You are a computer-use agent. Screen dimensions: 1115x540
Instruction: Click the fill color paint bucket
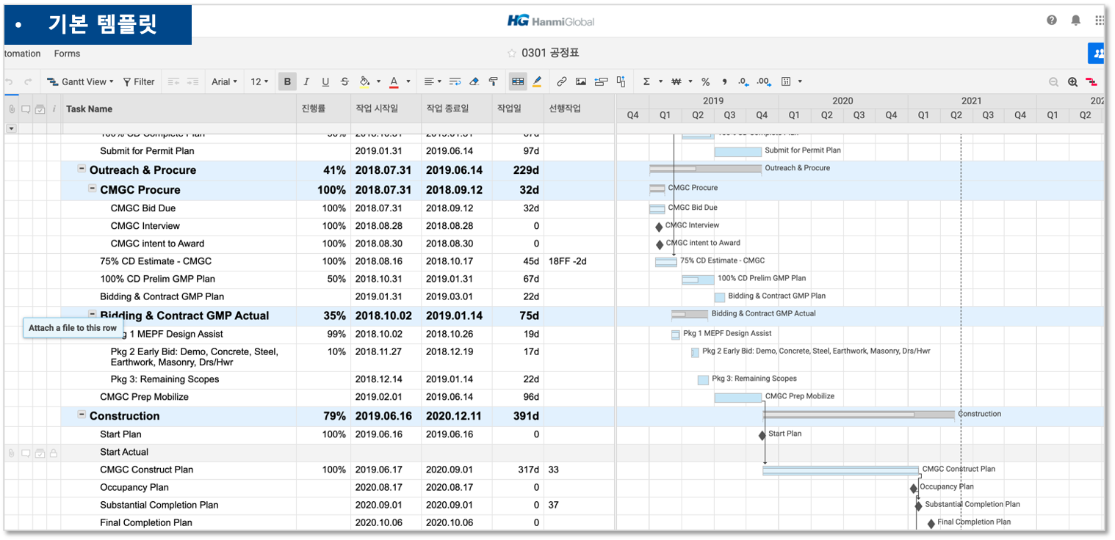365,81
